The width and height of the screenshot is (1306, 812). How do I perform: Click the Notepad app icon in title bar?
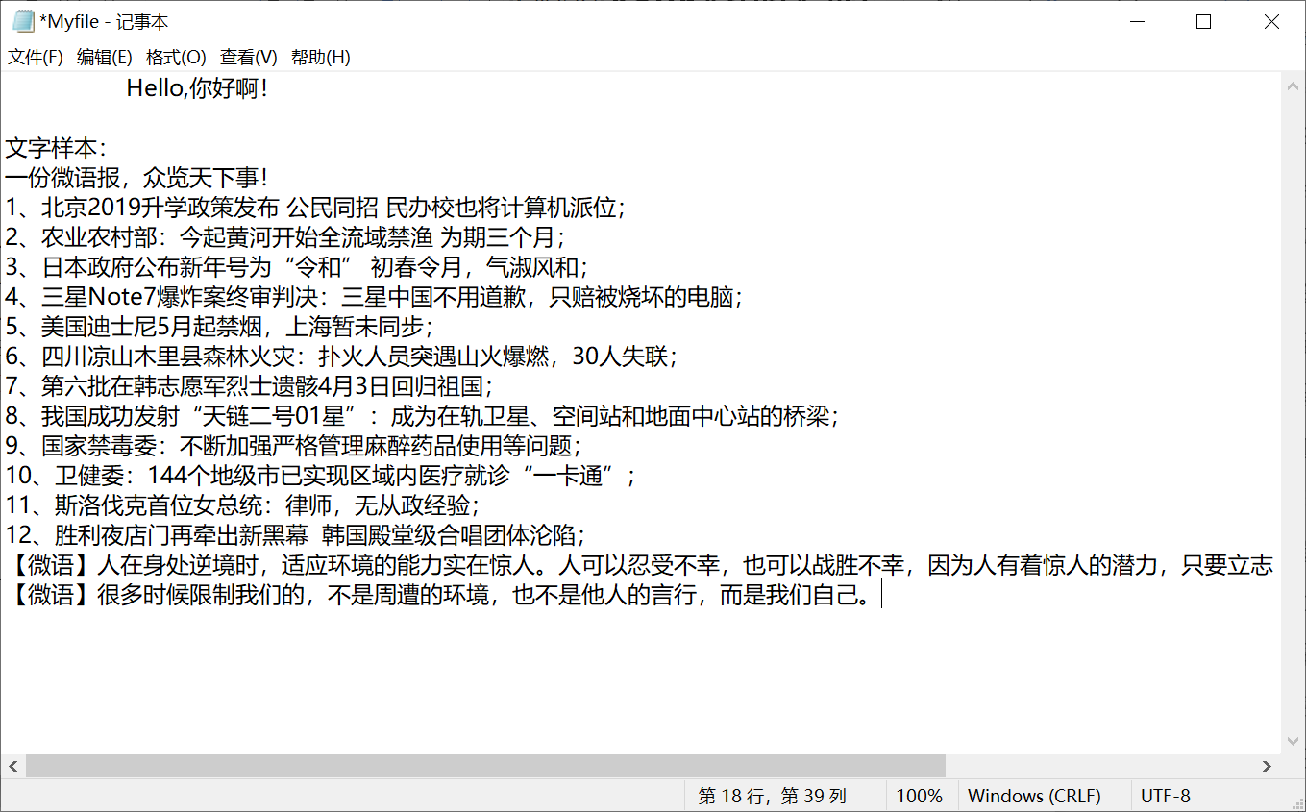pos(23,21)
